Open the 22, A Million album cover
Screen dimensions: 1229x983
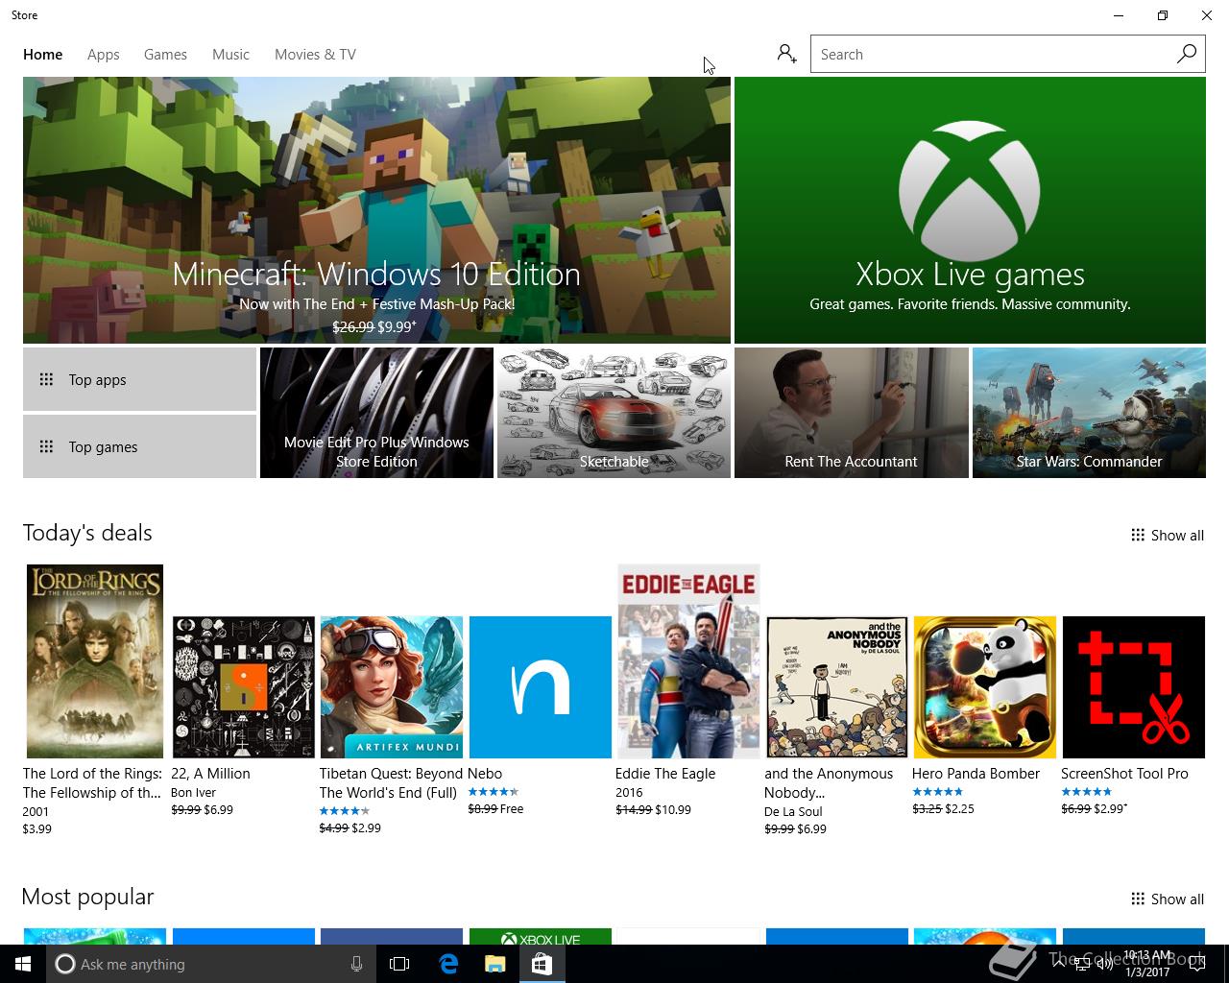(x=244, y=687)
